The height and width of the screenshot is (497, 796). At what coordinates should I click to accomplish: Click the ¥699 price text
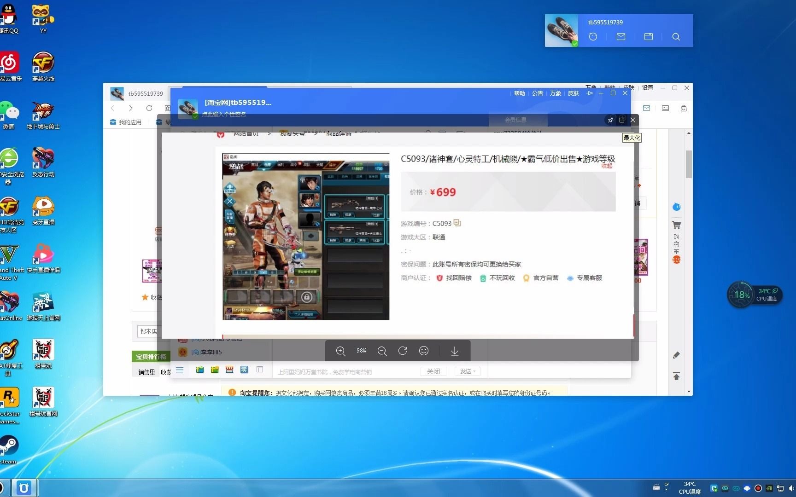click(443, 192)
